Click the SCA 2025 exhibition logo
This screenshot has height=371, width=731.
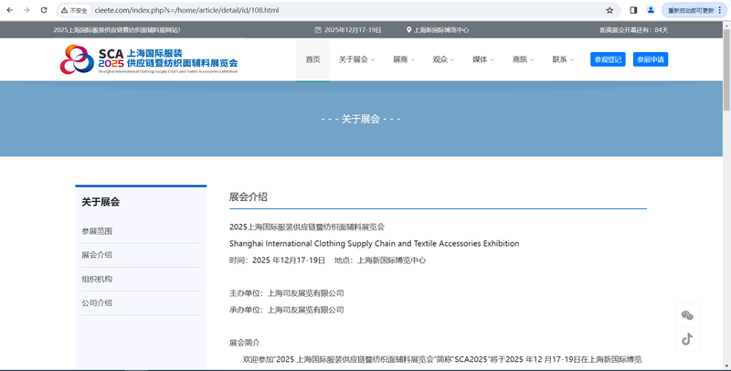pos(149,59)
